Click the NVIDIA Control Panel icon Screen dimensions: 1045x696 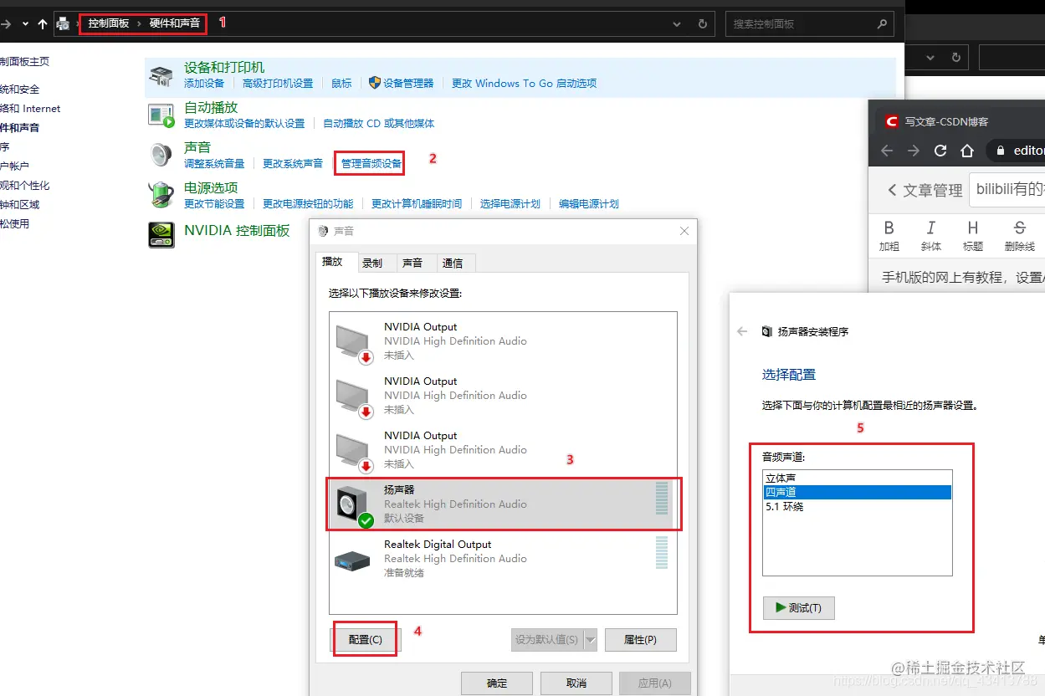pos(161,235)
